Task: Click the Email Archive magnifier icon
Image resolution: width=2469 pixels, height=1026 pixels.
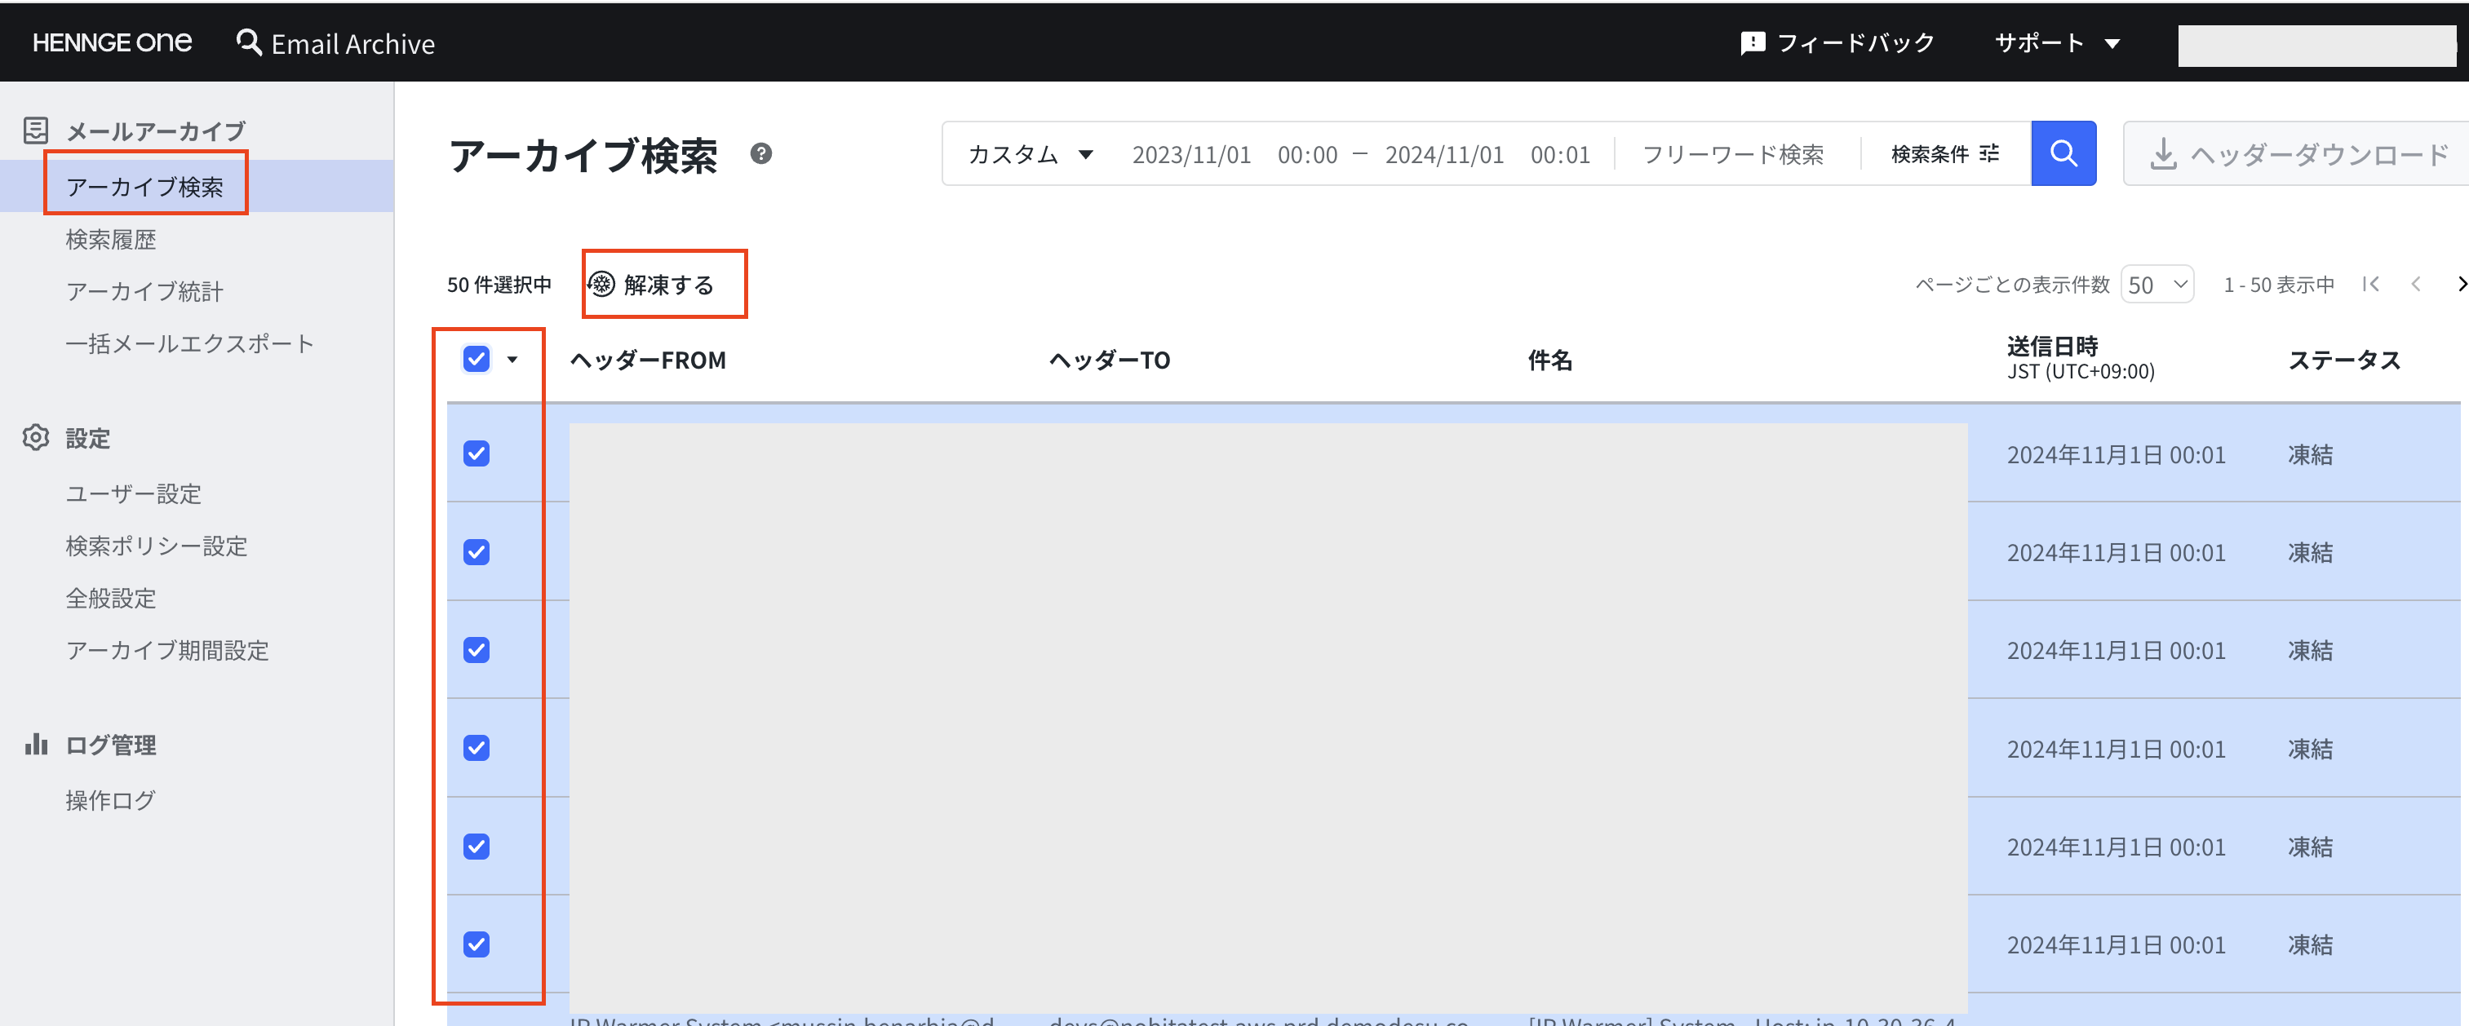Action: tap(249, 42)
